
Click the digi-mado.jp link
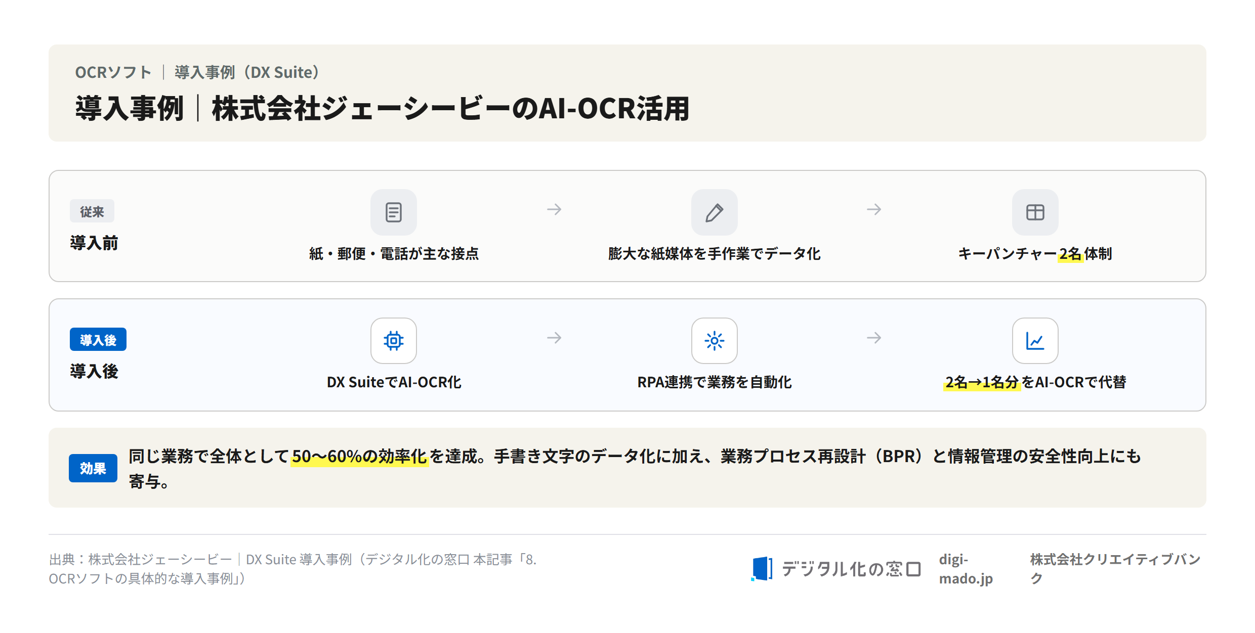[x=966, y=569]
